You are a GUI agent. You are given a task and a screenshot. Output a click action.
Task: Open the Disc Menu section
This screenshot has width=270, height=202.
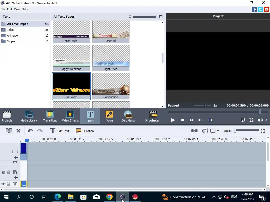pyautogui.click(x=128, y=116)
